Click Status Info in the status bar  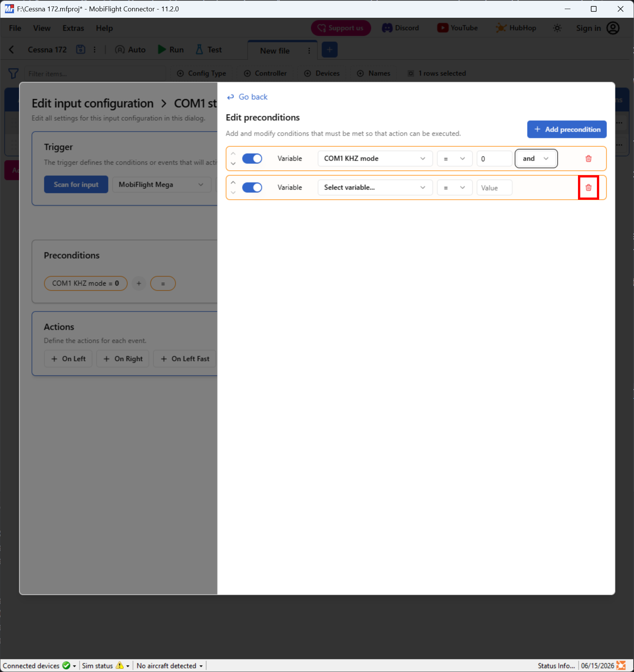pos(556,666)
